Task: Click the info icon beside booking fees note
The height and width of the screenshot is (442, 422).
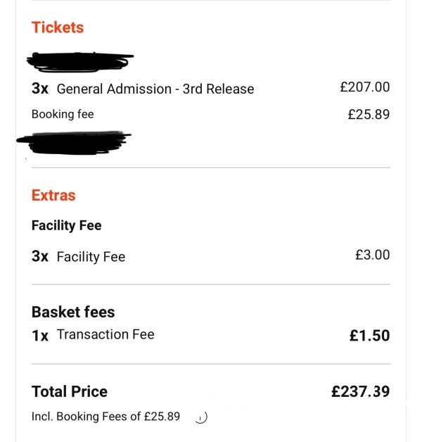Action: [201, 417]
